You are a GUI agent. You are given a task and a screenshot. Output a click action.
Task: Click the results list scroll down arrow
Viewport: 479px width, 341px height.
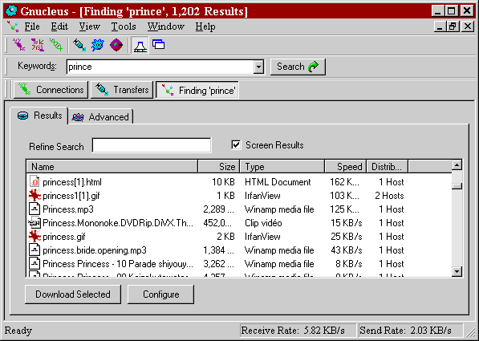[457, 271]
